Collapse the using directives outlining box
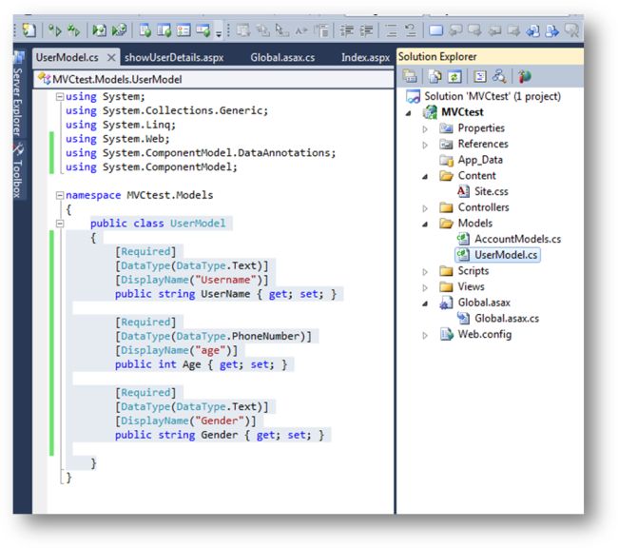This screenshot has height=548, width=618. tap(60, 96)
